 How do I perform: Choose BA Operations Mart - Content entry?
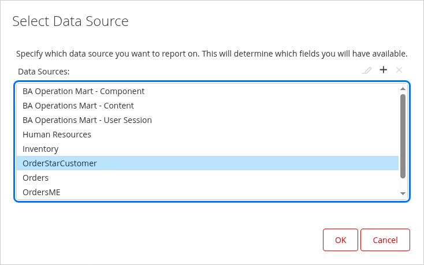(78, 106)
